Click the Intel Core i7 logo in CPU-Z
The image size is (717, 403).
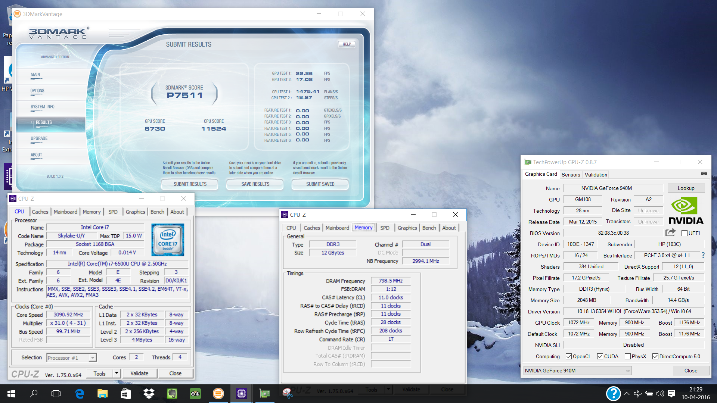click(x=168, y=240)
